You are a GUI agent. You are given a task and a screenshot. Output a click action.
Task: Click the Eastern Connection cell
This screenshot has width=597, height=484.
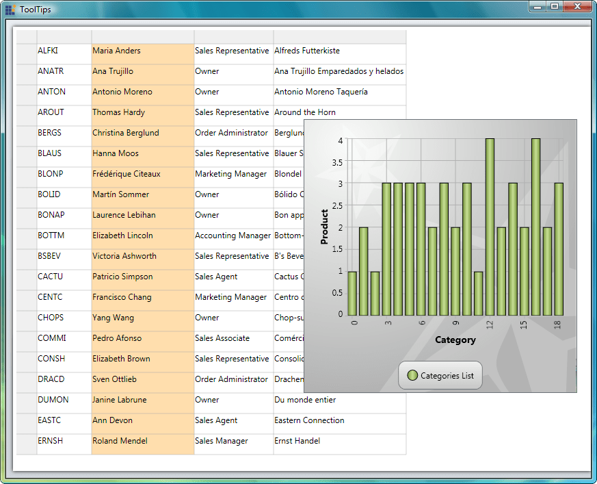tap(340, 424)
